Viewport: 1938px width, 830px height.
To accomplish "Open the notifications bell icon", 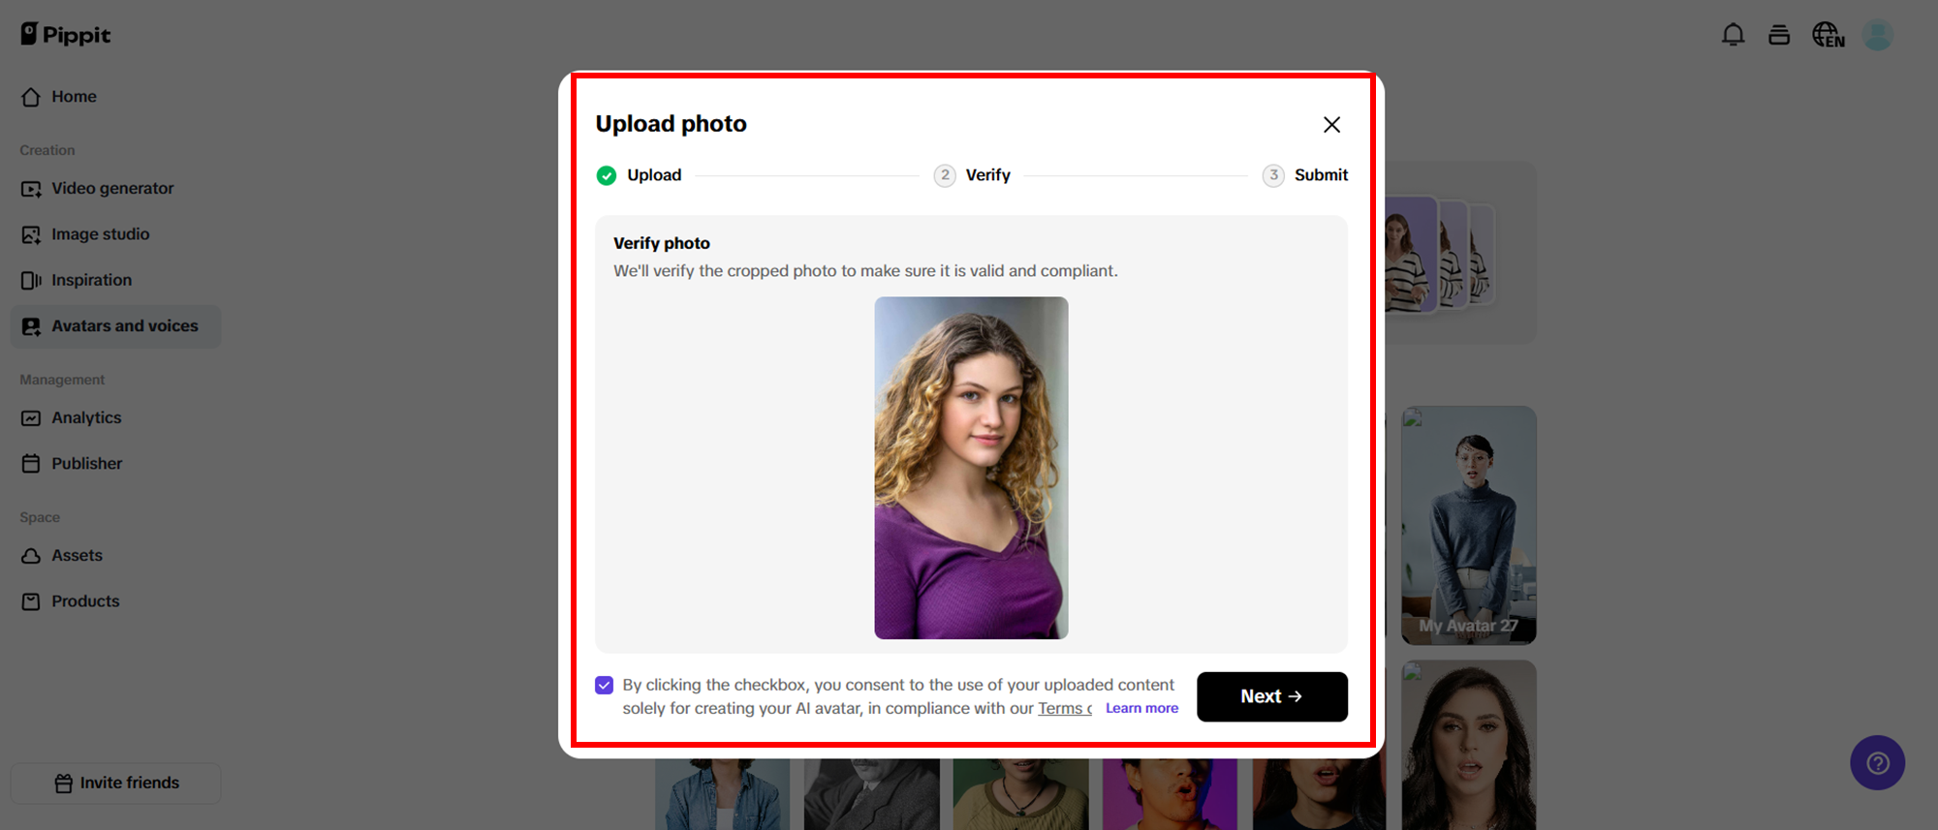I will point(1733,36).
